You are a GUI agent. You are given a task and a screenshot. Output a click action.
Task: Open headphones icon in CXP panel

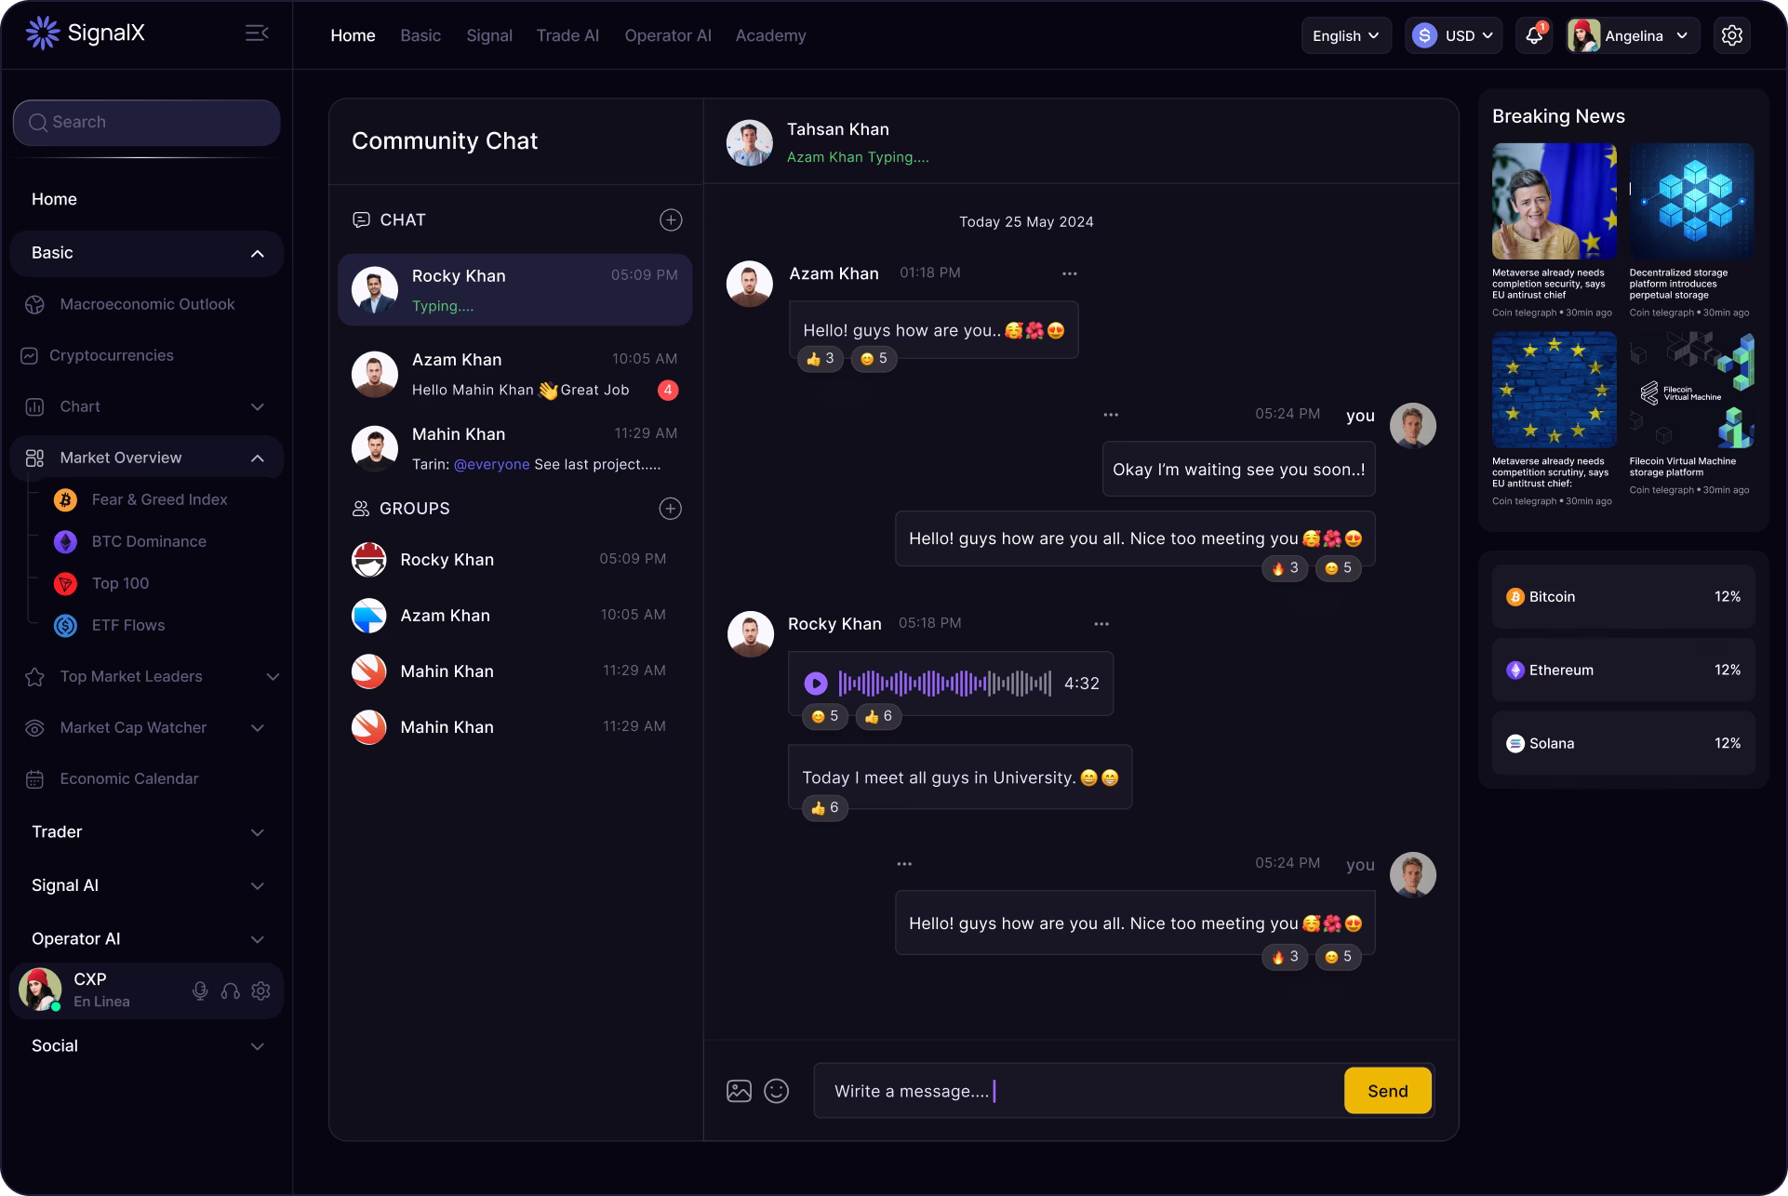click(x=231, y=991)
